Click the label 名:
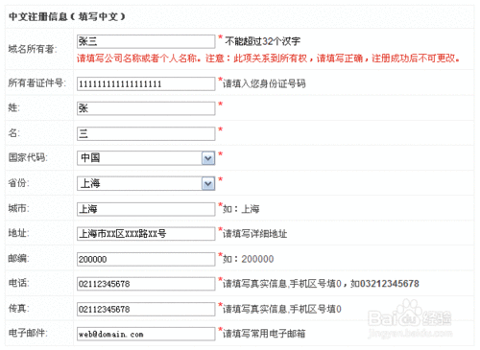Screen dimensions: 480x350 click(x=13, y=133)
